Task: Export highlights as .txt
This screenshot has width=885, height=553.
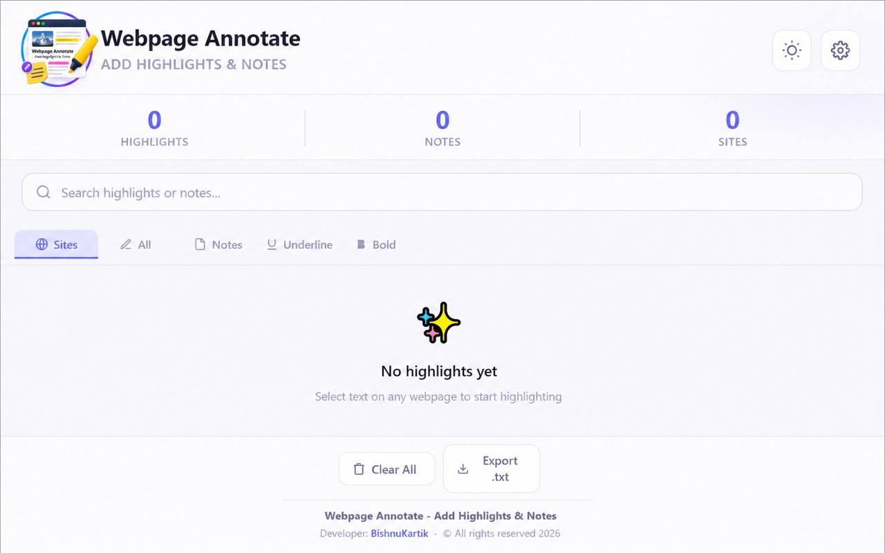Action: coord(491,469)
